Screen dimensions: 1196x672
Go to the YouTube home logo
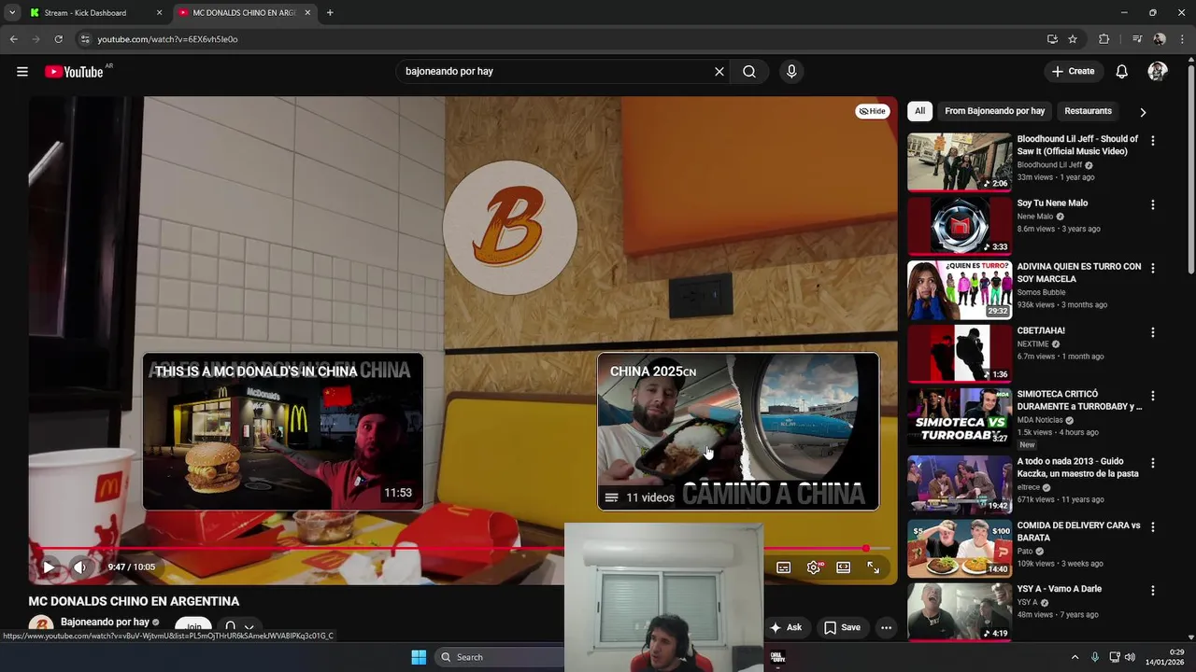(74, 72)
